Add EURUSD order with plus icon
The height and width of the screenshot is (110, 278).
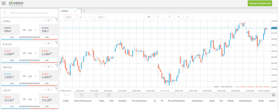tap(42, 43)
